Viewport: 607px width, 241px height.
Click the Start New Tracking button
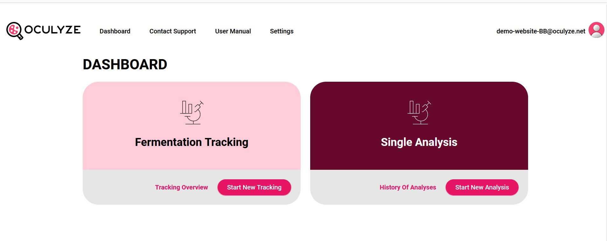(x=254, y=187)
